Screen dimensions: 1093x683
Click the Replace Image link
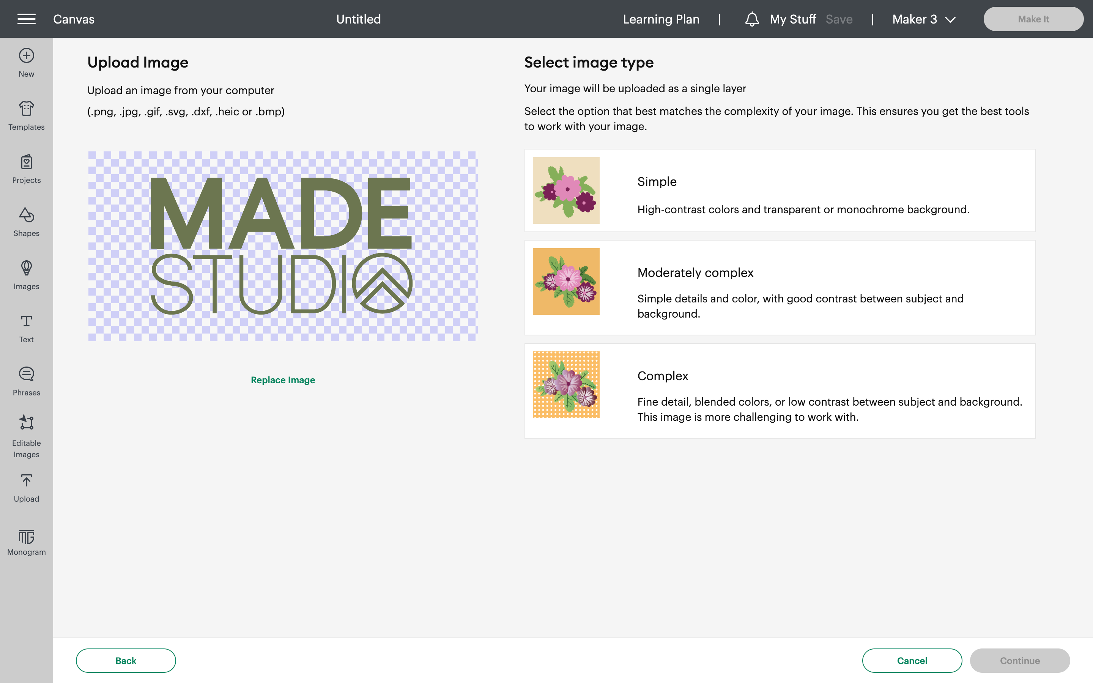pyautogui.click(x=283, y=380)
